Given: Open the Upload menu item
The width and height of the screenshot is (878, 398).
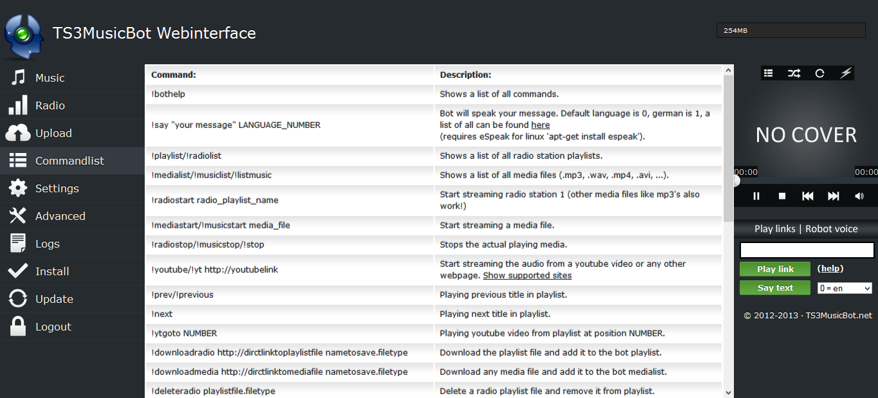Looking at the screenshot, I should 72,133.
